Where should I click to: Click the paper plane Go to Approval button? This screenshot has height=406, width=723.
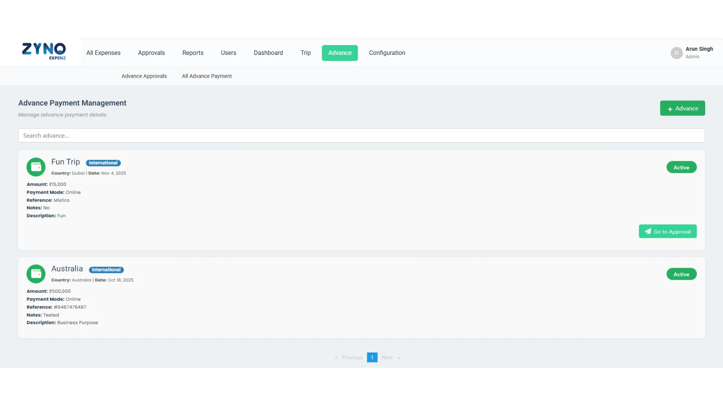[667, 232]
